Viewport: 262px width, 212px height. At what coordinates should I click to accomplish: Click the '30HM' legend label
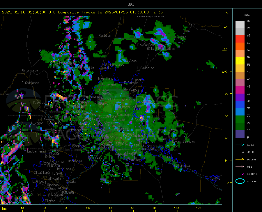(250, 152)
